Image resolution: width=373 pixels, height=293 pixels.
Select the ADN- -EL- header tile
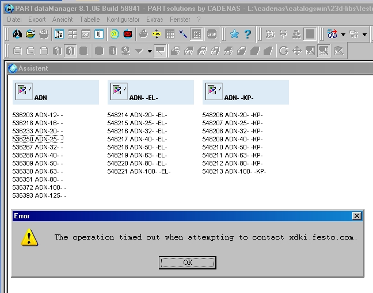[151, 92]
